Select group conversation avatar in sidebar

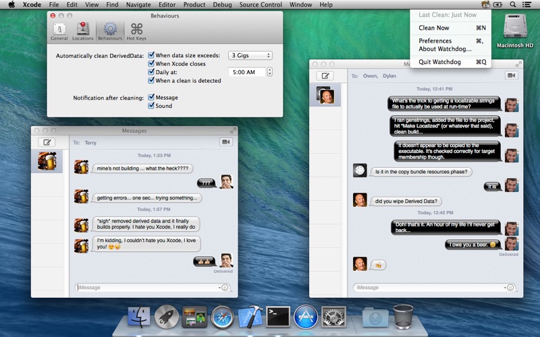pos(325,95)
